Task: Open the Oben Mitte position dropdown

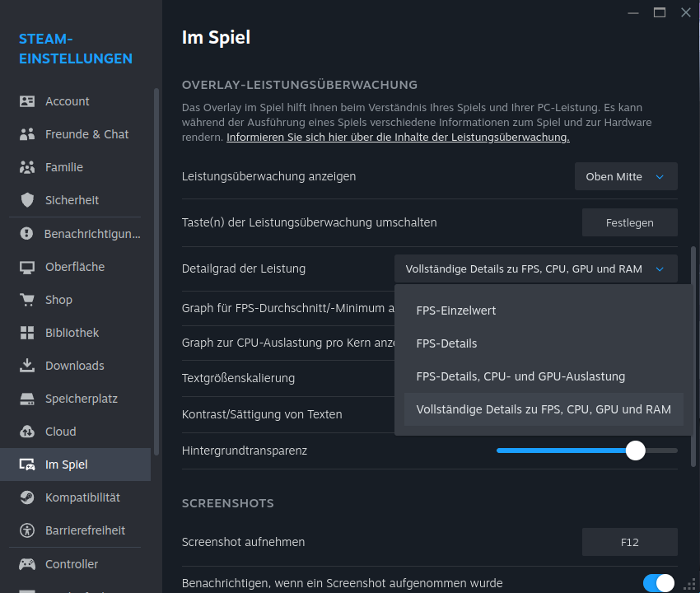Action: click(x=626, y=176)
